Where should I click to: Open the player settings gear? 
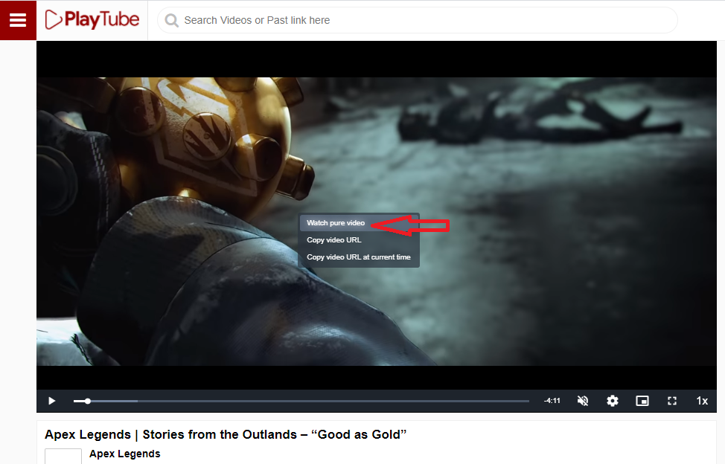tap(612, 401)
